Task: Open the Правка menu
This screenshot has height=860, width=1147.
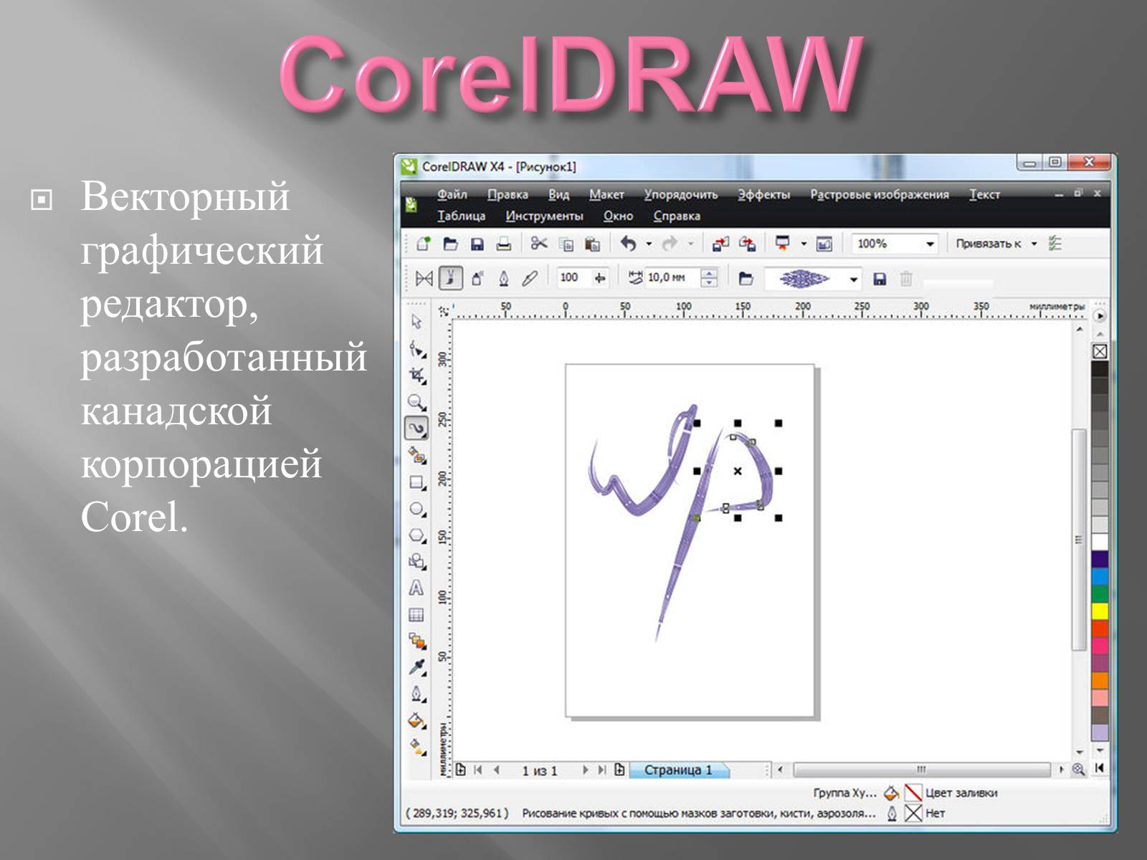Action: pos(508,195)
